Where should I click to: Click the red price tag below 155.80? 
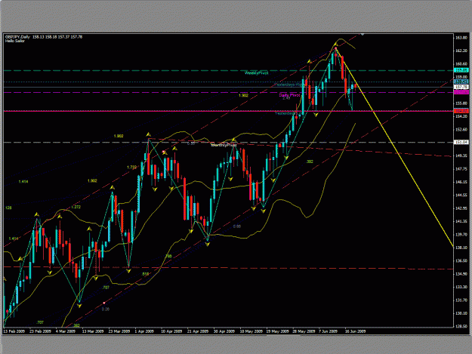[x=461, y=111]
